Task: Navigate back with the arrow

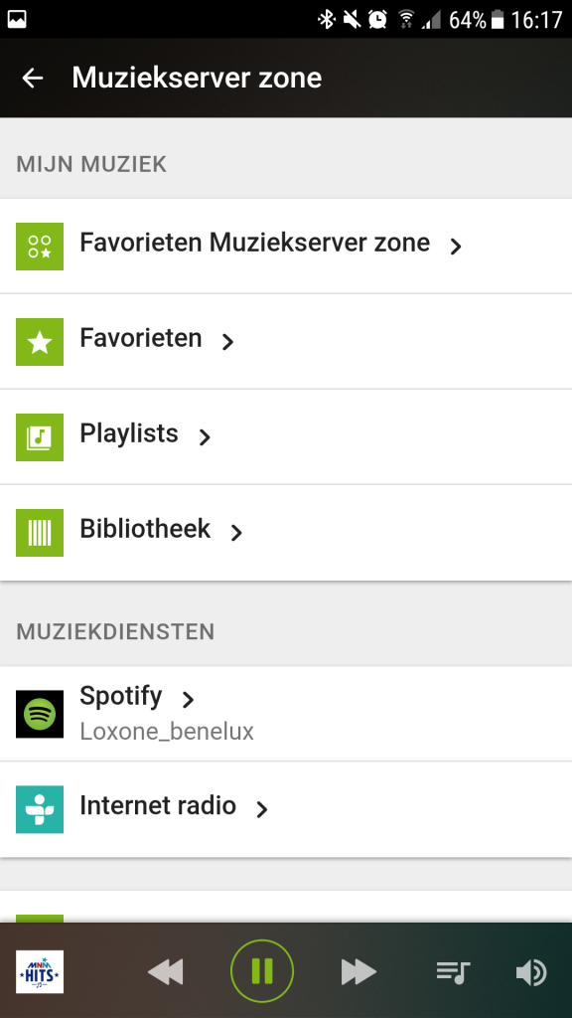Action: tap(33, 78)
